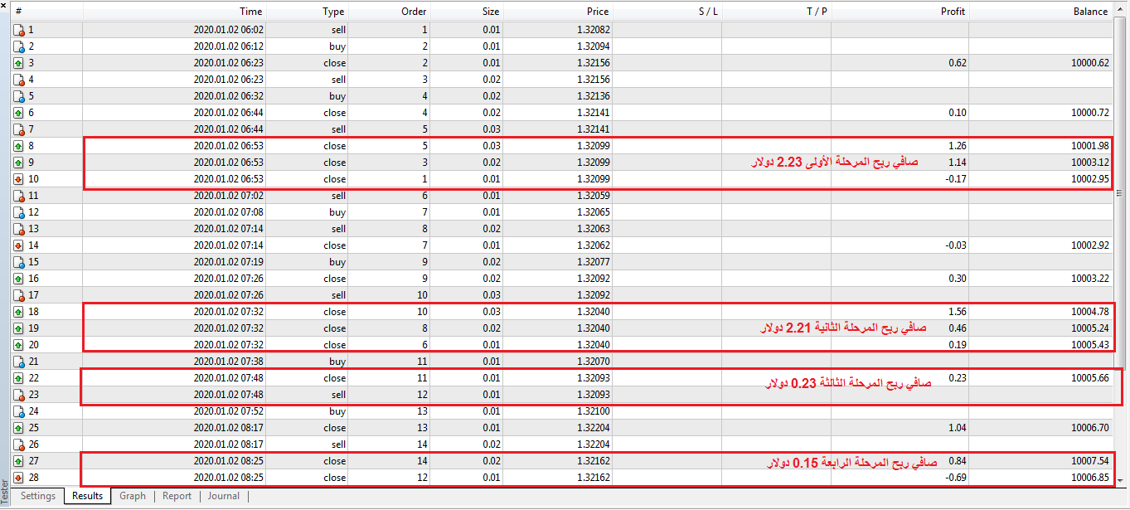This screenshot has width=1130, height=510.
Task: Click the red loss icon in row 28
Action: click(x=19, y=478)
